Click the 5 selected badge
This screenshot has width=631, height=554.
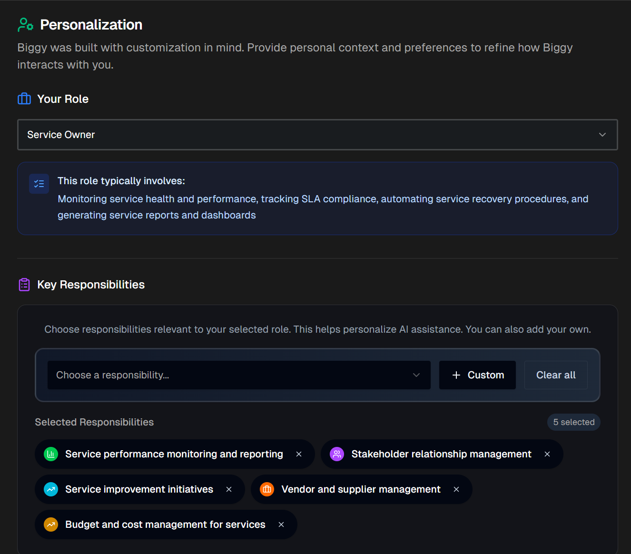[x=573, y=422]
